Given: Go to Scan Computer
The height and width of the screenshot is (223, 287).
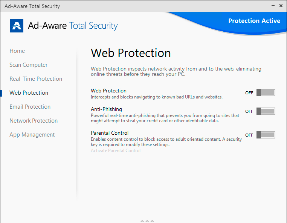Looking at the screenshot, I should (29, 65).
